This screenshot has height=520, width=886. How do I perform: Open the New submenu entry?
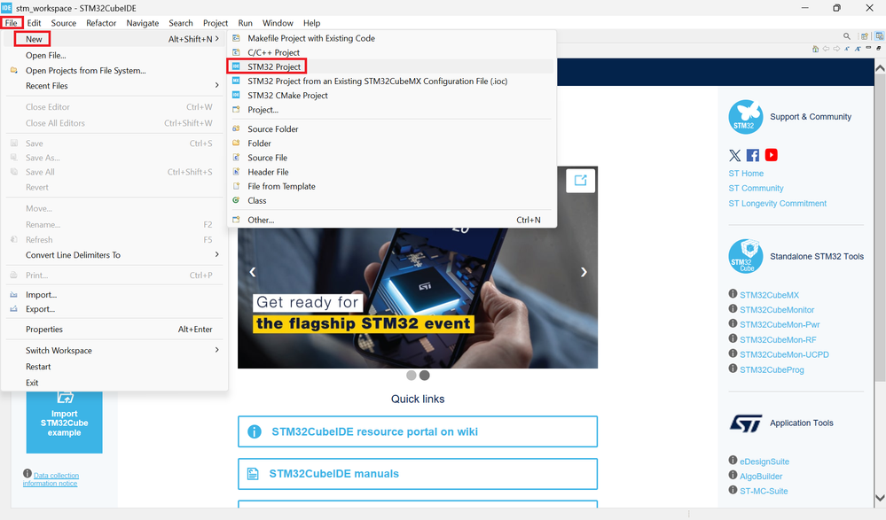pyautogui.click(x=114, y=39)
